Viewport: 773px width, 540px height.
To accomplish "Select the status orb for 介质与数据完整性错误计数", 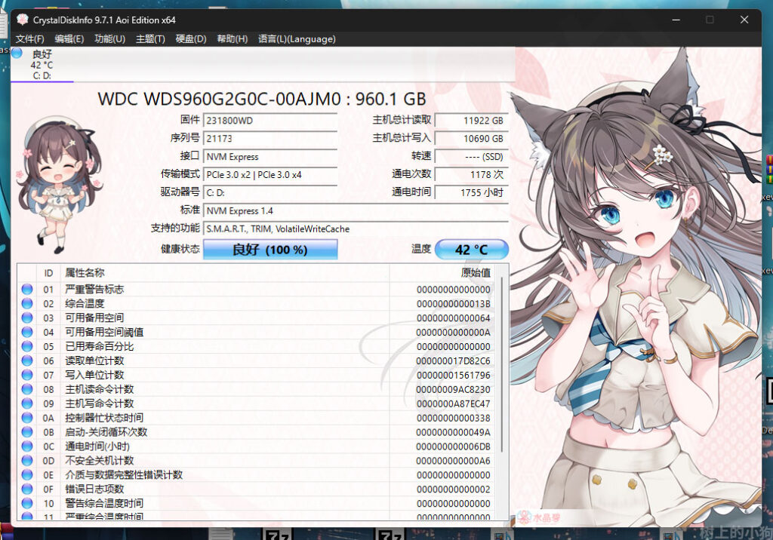I will click(27, 475).
